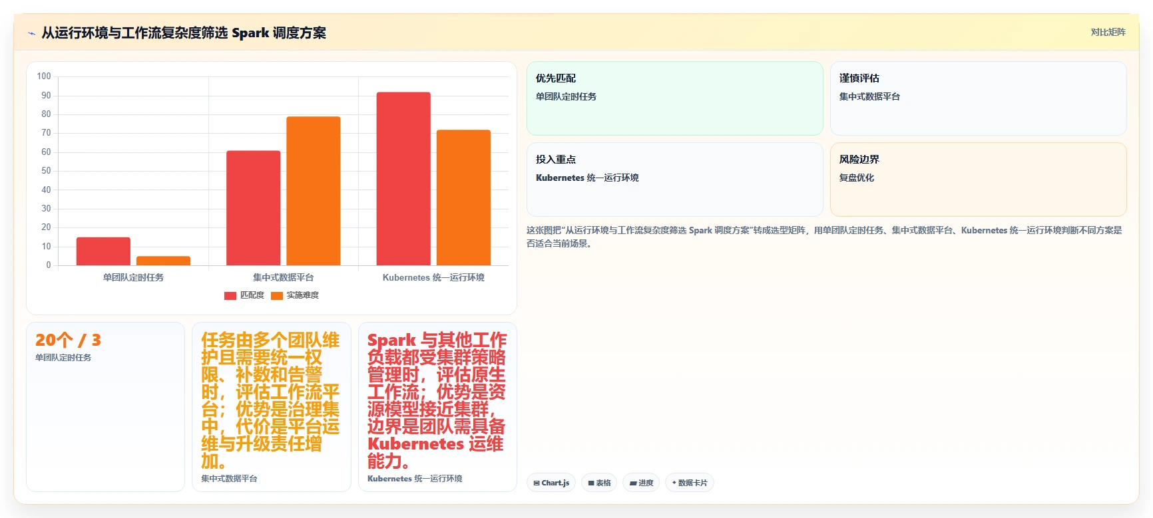Toggle the 匹配度 legend red swatch

[230, 296]
